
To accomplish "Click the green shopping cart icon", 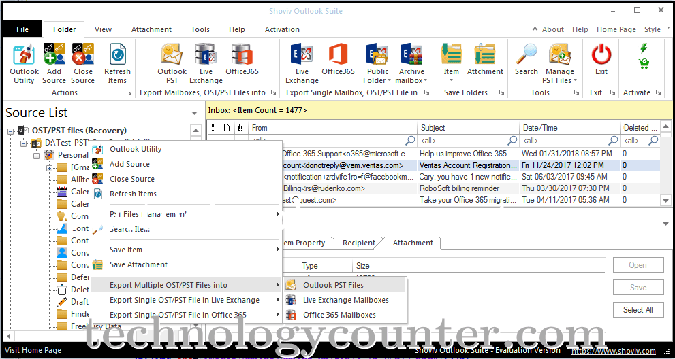I will (644, 64).
